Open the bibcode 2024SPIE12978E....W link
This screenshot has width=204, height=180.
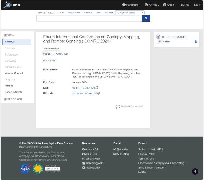click(84, 94)
